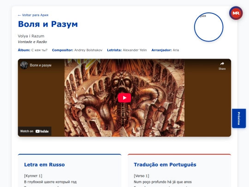Click the MR logo badge
The width and height of the screenshot is (249, 187).
pyautogui.click(x=236, y=13)
